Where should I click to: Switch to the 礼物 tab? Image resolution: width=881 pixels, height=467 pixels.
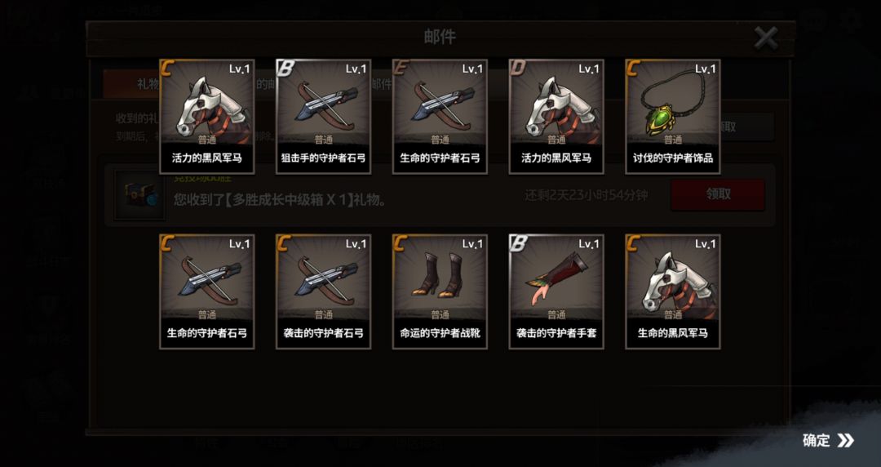coord(132,84)
